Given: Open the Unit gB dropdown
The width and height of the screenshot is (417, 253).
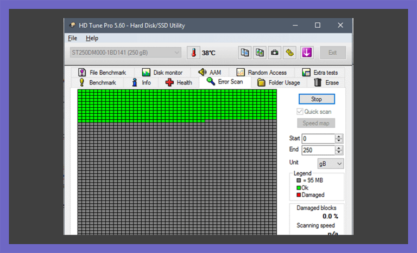Looking at the screenshot, I should pos(331,164).
